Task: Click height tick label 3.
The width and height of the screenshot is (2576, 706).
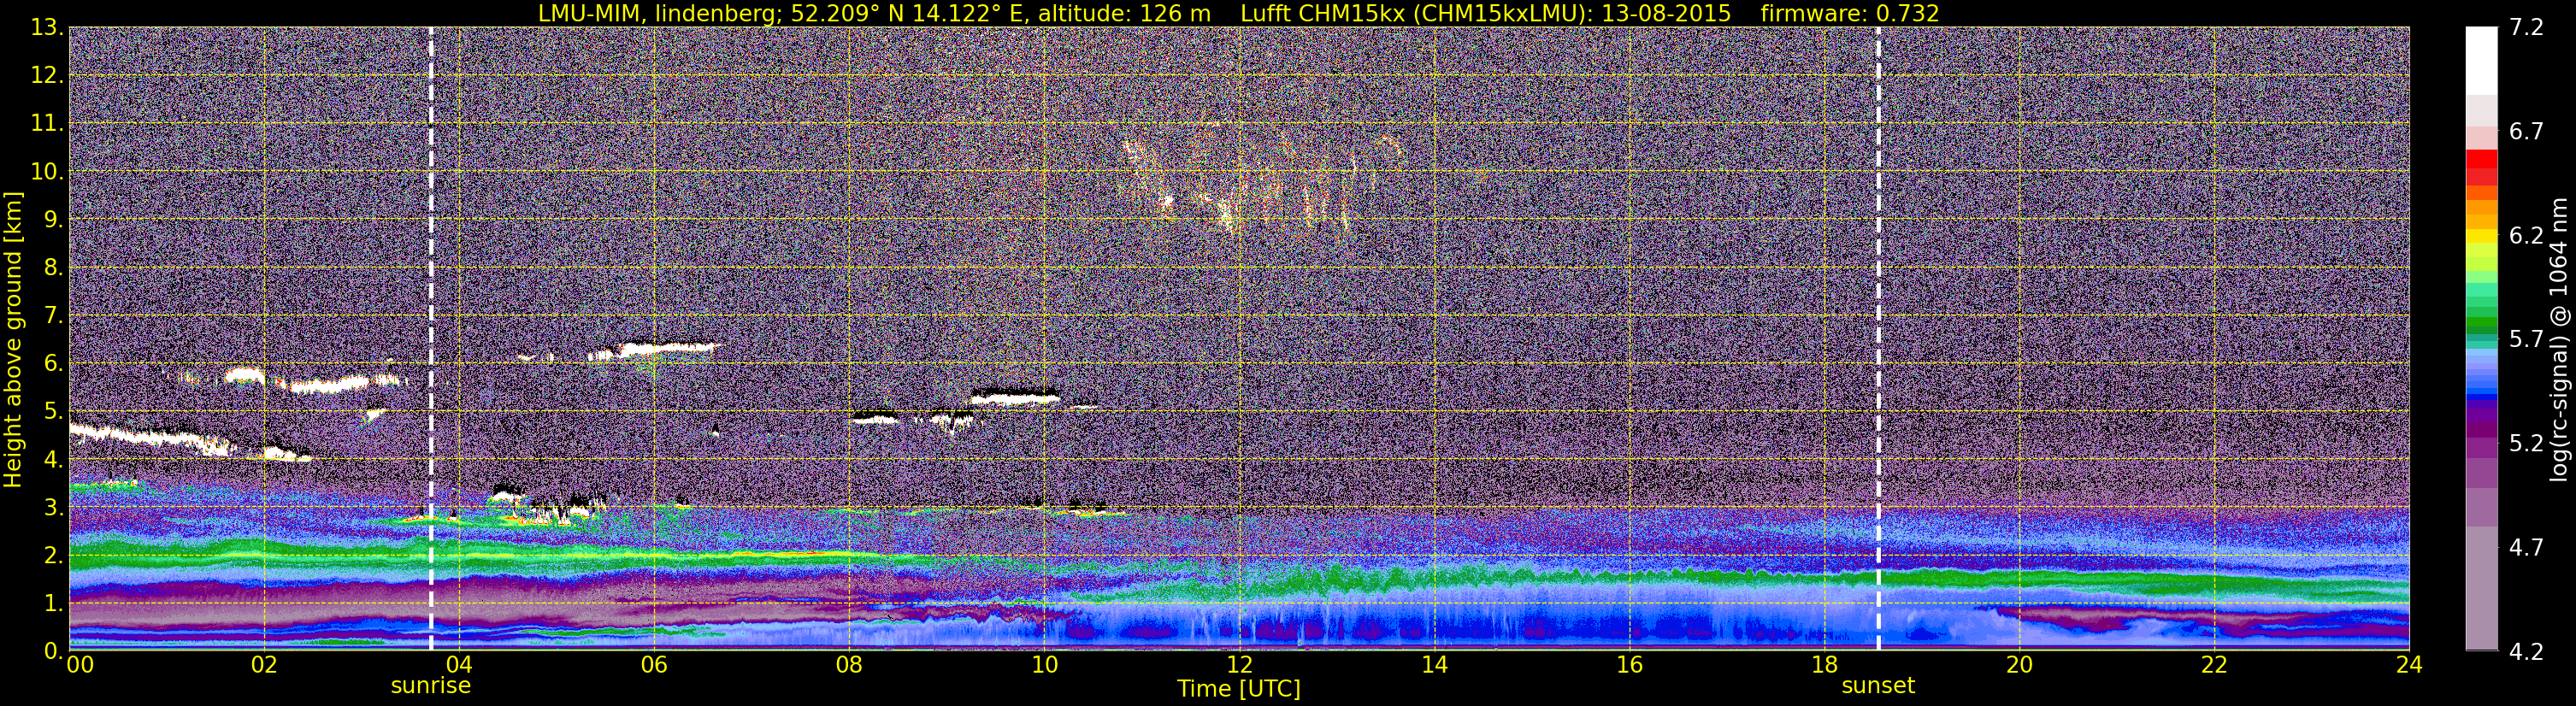Action: click(x=52, y=508)
